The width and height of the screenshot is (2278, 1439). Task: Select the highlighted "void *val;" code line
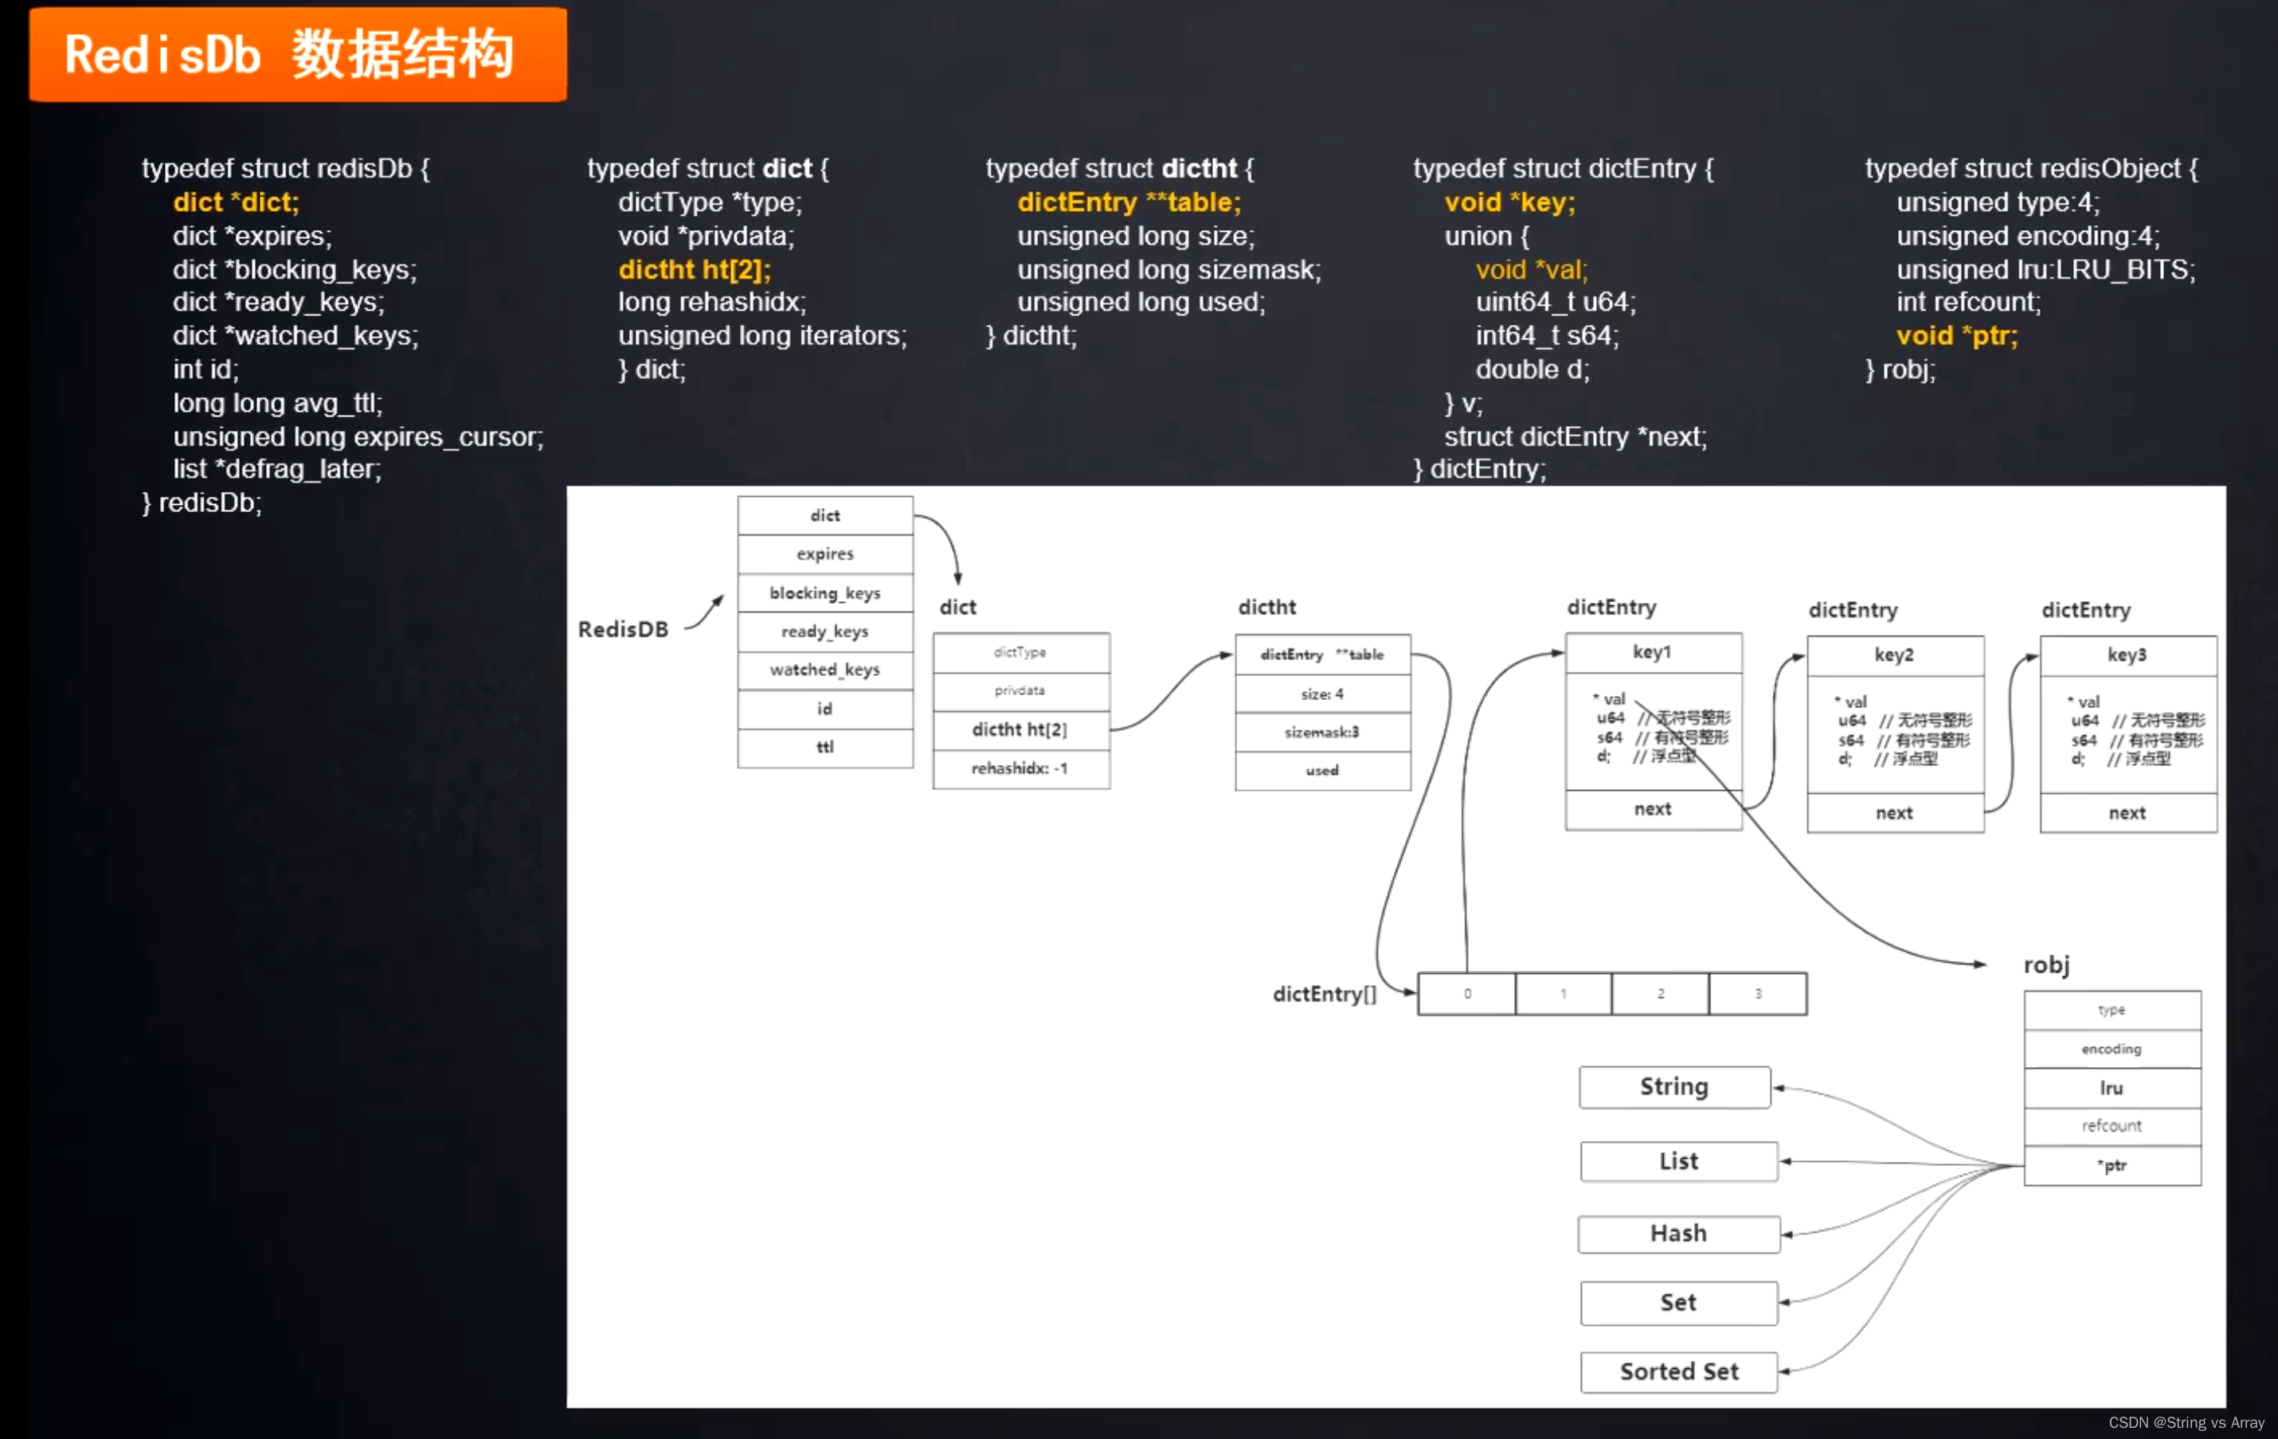(1532, 270)
